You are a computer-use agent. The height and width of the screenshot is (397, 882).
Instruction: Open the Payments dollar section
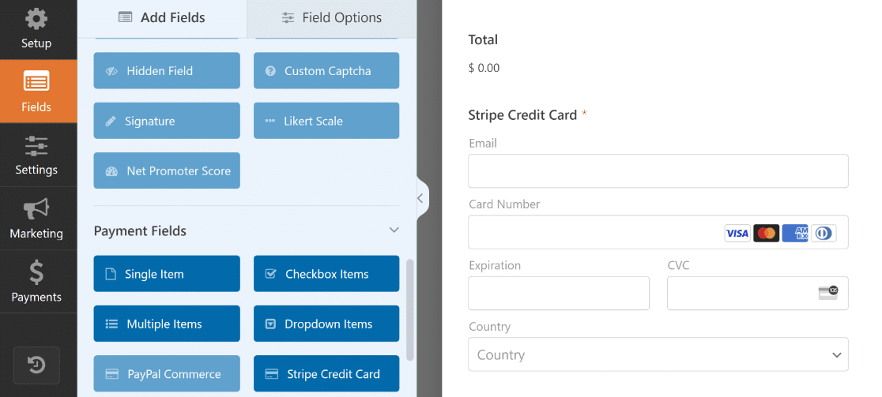tap(37, 282)
